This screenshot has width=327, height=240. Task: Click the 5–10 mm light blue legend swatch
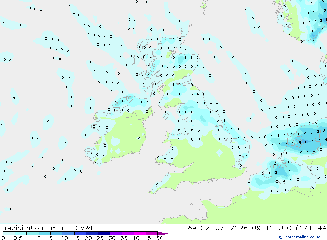point(57,233)
